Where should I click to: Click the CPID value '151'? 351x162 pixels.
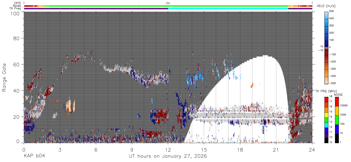168,3
